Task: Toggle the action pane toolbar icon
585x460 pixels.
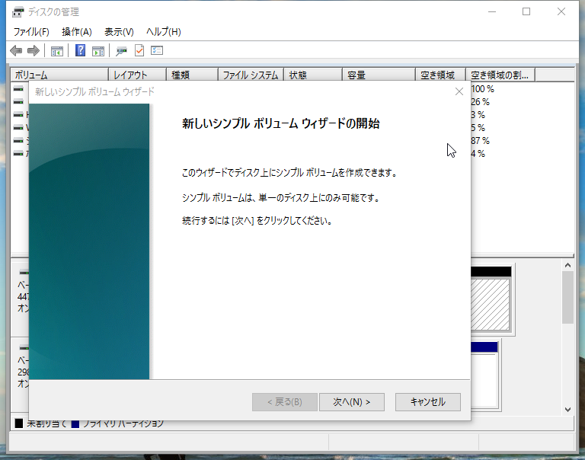Action: 98,51
